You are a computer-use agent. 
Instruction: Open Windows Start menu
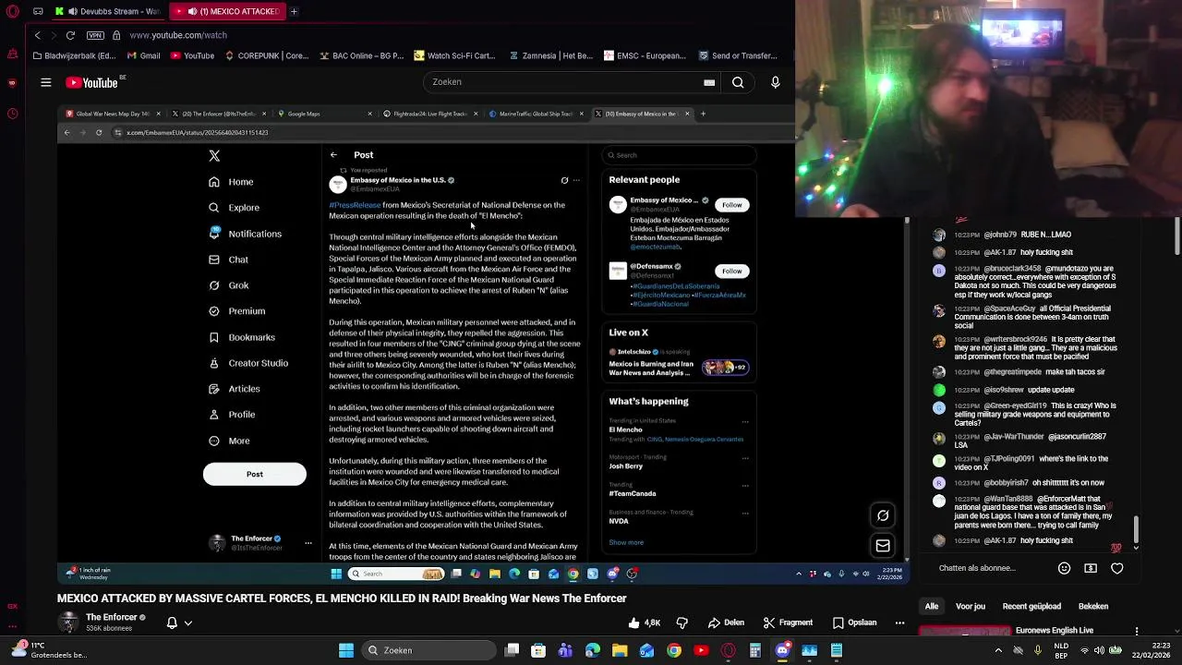click(x=345, y=650)
